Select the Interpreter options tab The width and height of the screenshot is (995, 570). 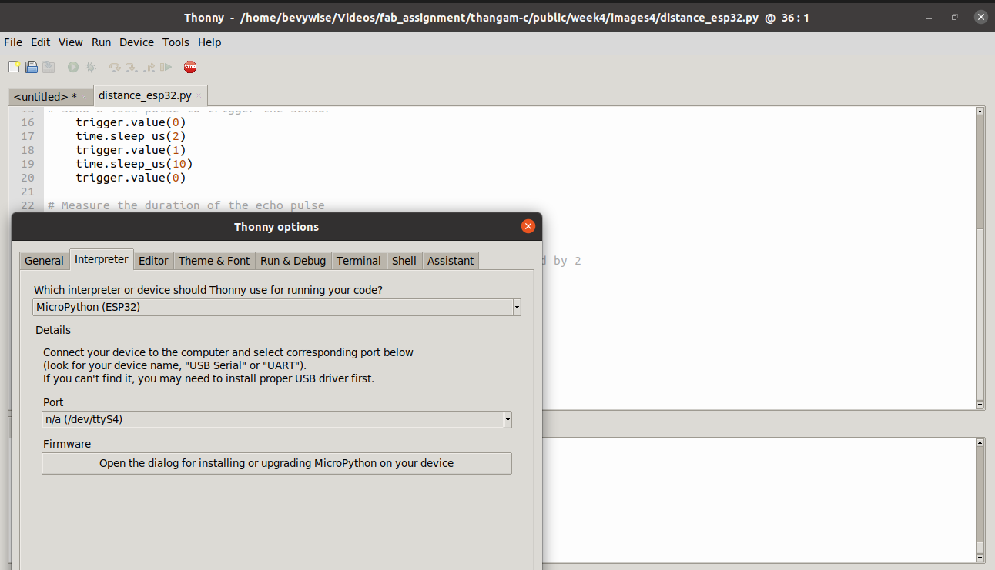pyautogui.click(x=102, y=259)
